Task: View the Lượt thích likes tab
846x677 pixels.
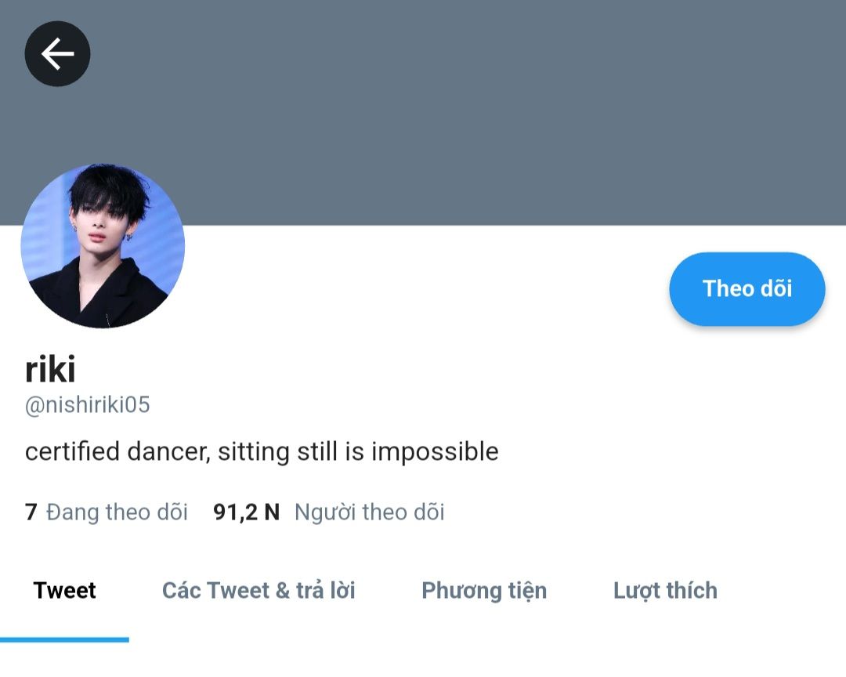Action: [x=665, y=590]
